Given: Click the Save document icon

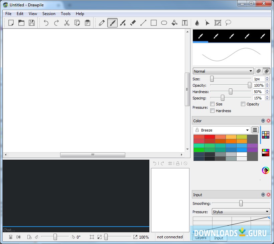Looking at the screenshot, I should point(31,23).
